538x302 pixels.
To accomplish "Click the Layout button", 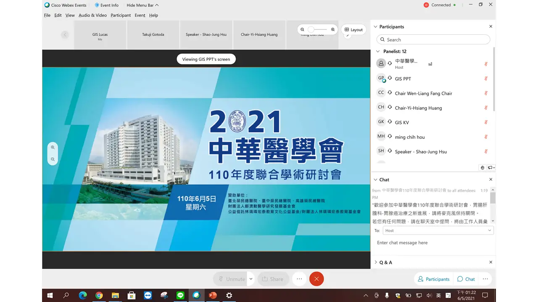I will tap(353, 29).
